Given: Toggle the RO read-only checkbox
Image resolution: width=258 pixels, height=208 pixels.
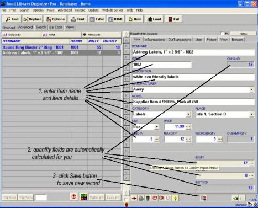Looking at the screenshot, I should pos(222,34).
